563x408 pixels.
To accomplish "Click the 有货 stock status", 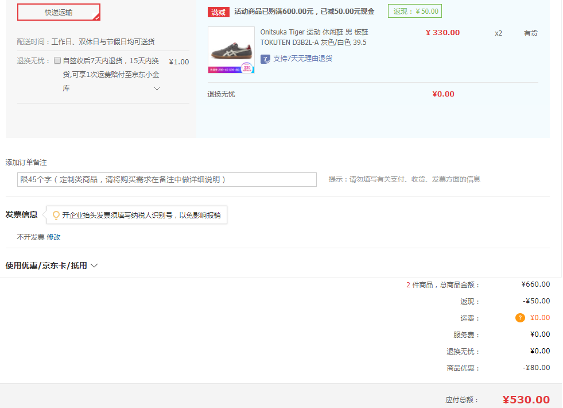I will click(530, 33).
